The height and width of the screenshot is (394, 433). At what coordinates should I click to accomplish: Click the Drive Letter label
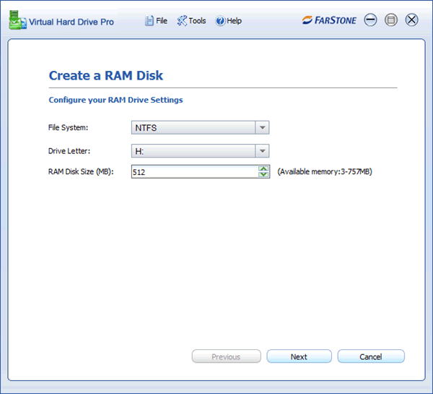(69, 151)
